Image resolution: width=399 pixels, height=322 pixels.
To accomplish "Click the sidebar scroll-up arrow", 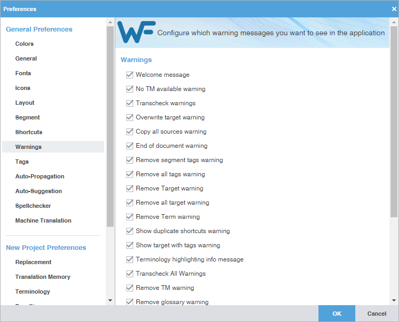I will pos(110,23).
